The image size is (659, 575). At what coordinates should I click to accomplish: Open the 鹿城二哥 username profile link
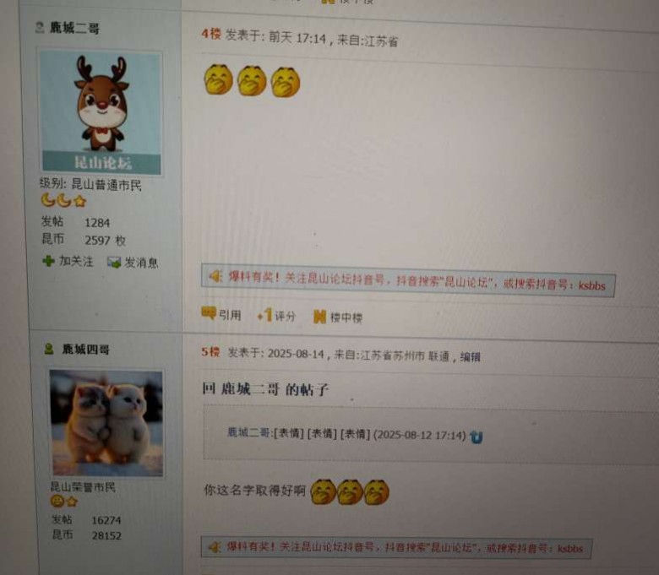click(75, 28)
